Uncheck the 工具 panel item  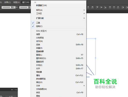(x=59, y=23)
